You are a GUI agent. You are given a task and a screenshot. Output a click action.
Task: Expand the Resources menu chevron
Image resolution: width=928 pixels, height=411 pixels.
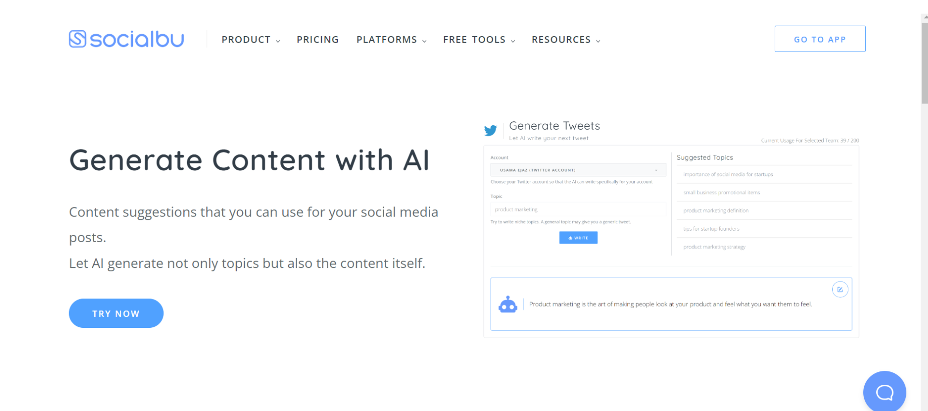[x=598, y=41]
